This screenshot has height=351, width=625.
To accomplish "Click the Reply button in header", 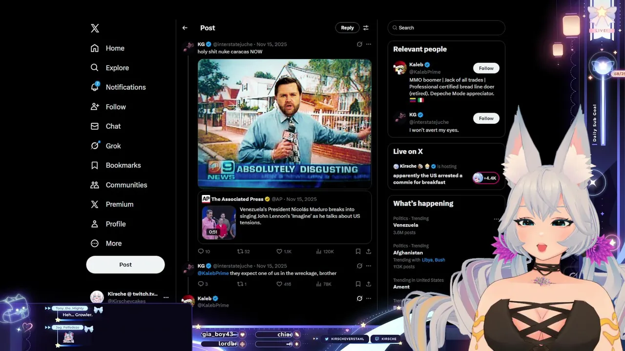I will coord(347,28).
